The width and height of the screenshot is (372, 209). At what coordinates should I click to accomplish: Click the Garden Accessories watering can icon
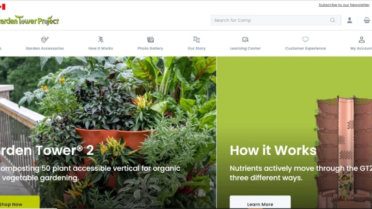[x=45, y=39]
